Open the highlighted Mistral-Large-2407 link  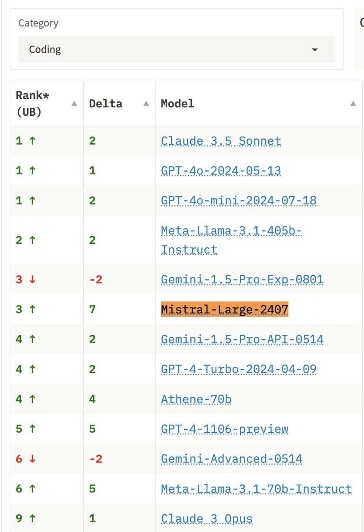[225, 309]
